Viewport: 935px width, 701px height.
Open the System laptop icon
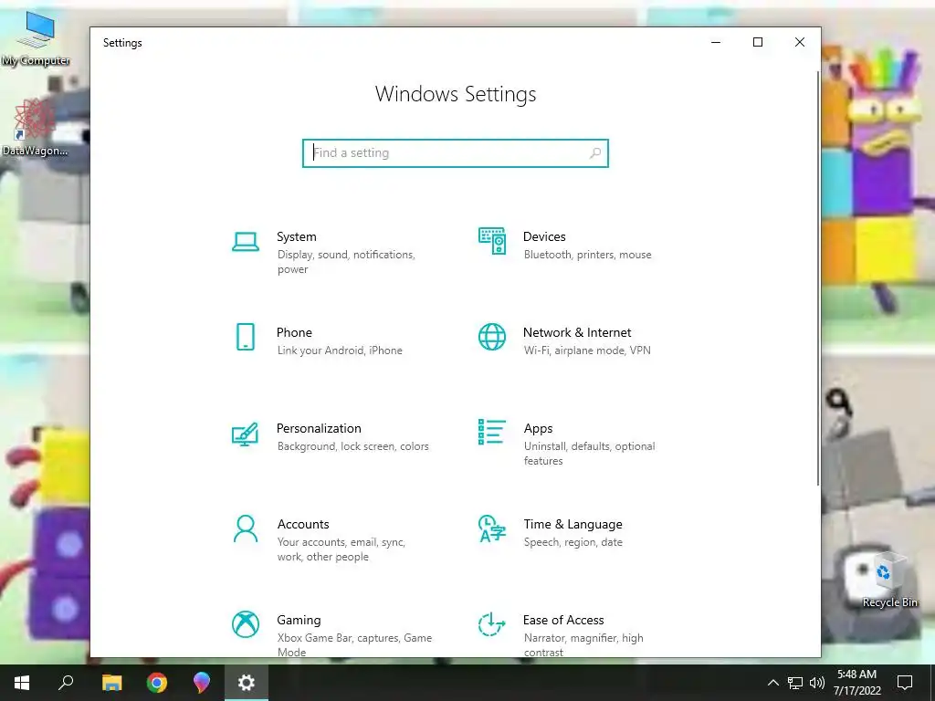(x=245, y=241)
